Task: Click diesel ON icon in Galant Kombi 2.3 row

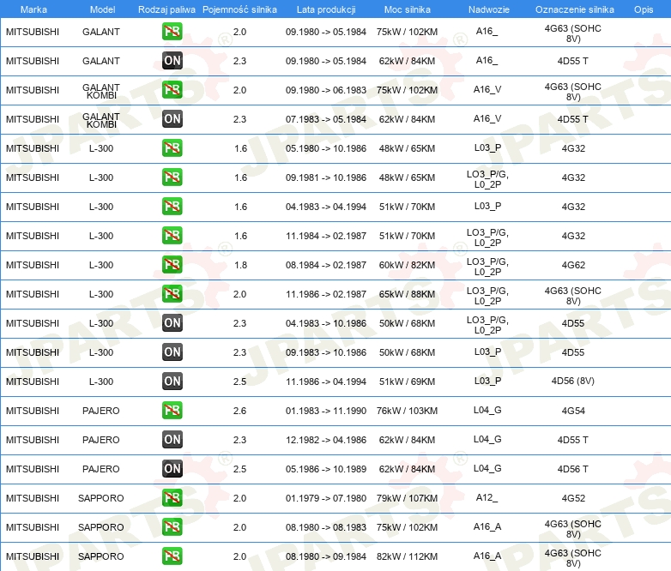Action: click(x=172, y=119)
